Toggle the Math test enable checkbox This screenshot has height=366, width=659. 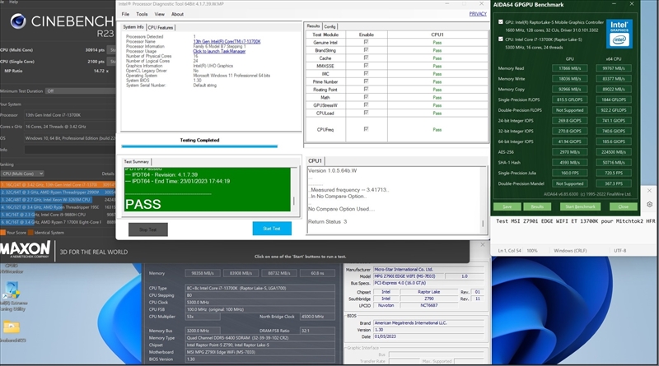click(366, 97)
